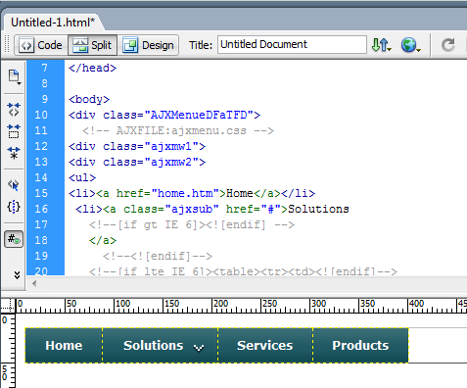The image size is (467, 388).
Task: Switch to Design view
Action: (149, 45)
